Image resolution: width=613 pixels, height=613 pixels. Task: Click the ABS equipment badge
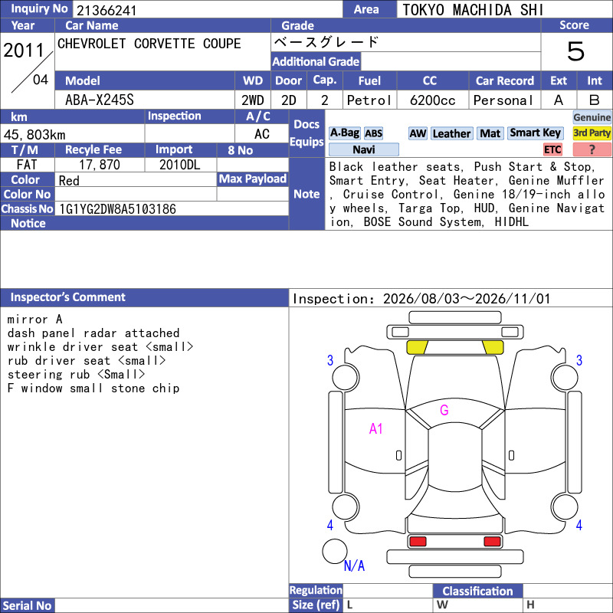pyautogui.click(x=373, y=133)
